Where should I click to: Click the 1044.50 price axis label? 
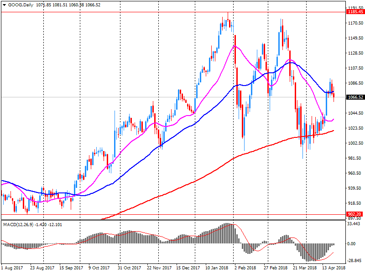[x=355, y=113]
